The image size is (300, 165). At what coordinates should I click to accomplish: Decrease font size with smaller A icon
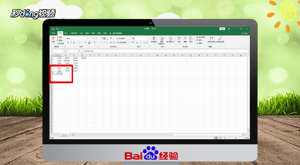click(96, 39)
